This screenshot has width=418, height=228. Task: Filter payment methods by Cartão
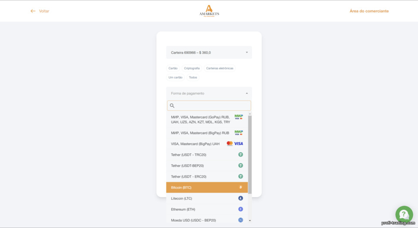coord(173,68)
